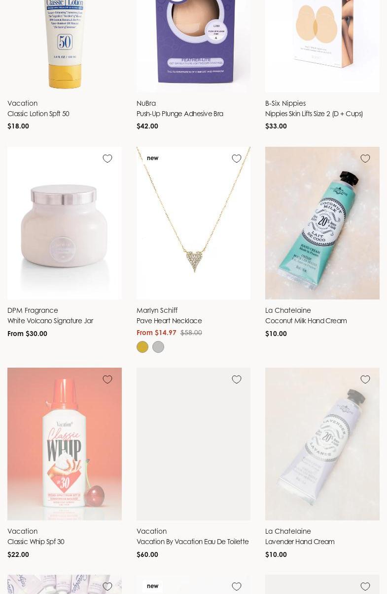Click heart icon on Pave Heart Necklace
Image resolution: width=387 pixels, height=594 pixels.
coord(237,159)
